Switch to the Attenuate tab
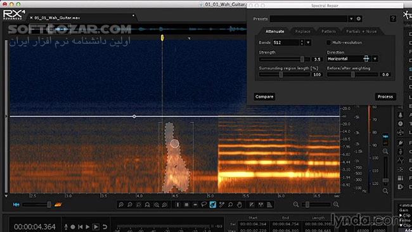This screenshot has width=412, height=232. coord(274,31)
